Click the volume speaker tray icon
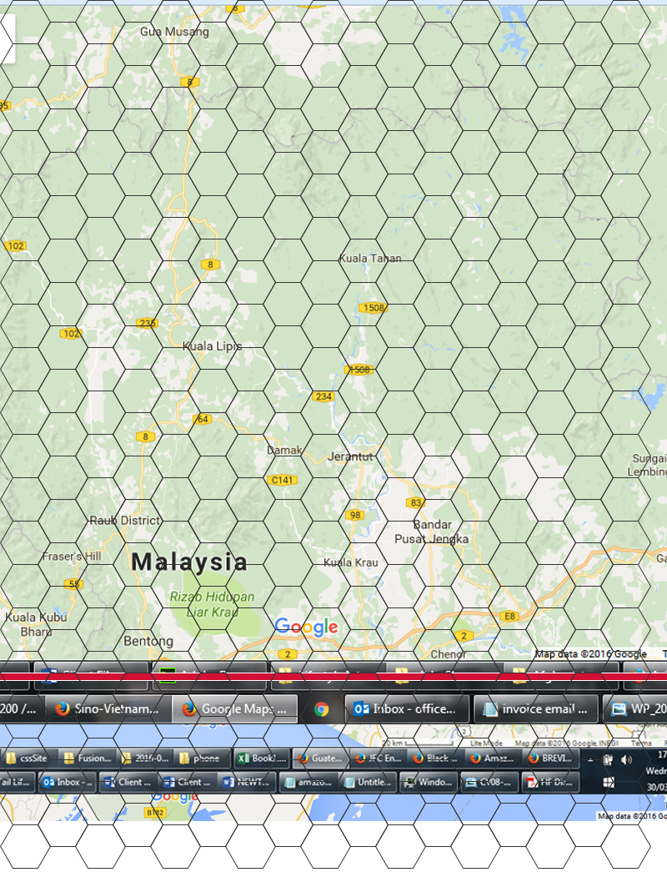Viewport: 667px width, 872px height. coord(626,759)
